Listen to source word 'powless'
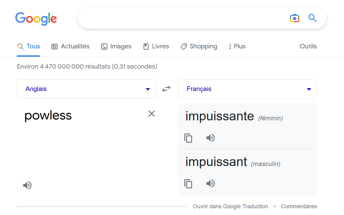 [x=27, y=185]
